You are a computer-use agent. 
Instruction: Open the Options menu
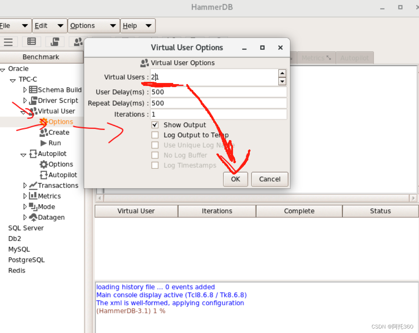[94, 26]
